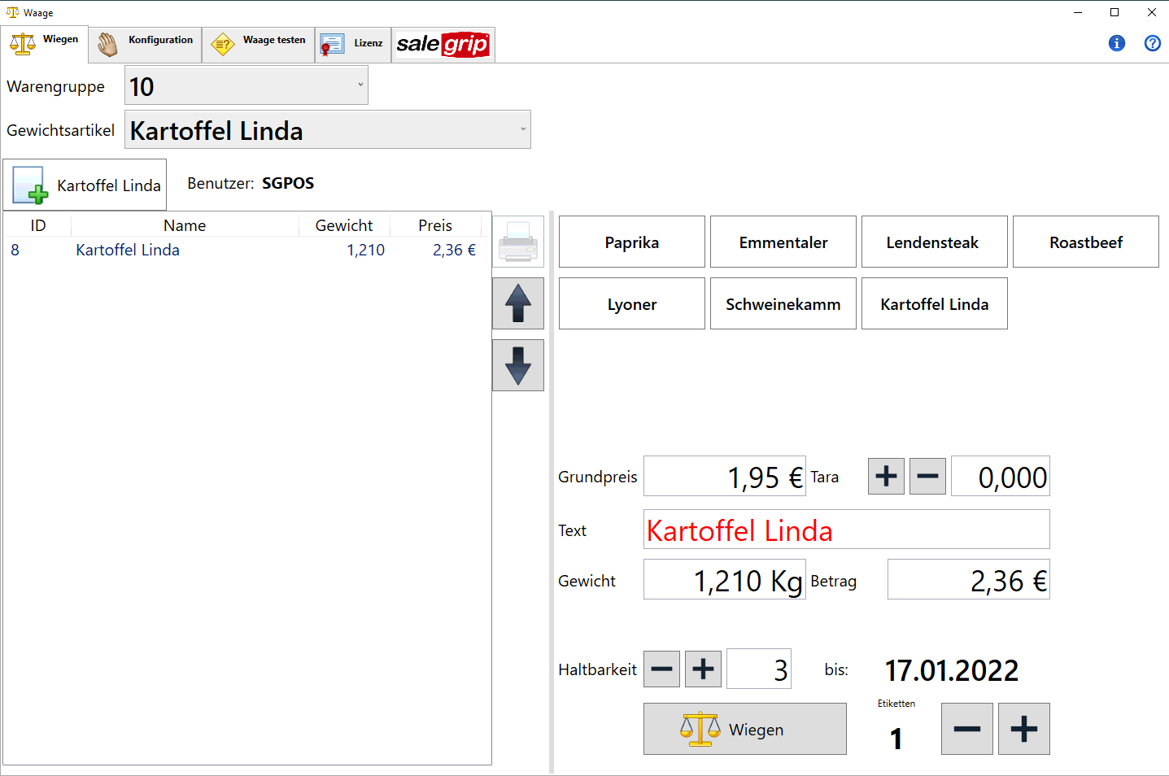Click the Text field Kartoffel Linda

pos(847,530)
